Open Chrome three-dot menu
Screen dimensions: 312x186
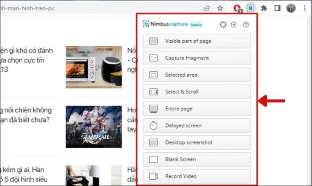304,8
